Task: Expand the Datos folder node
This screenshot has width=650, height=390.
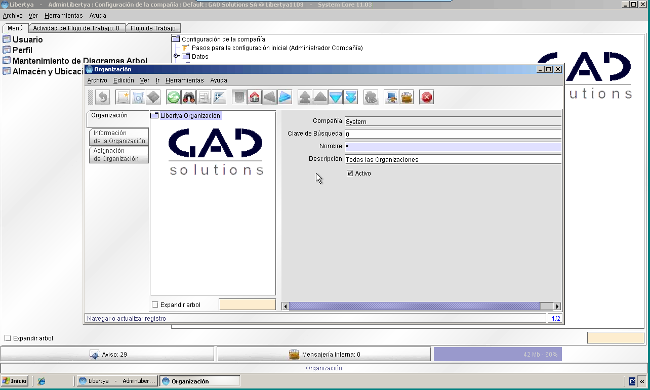Action: pyautogui.click(x=176, y=56)
